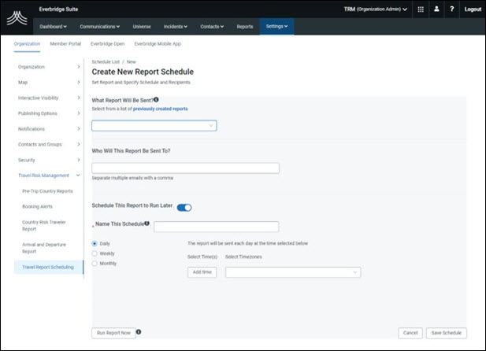This screenshot has height=351, width=486.
Task: Expand Interactive Visibility in the sidebar
Action: coord(49,98)
